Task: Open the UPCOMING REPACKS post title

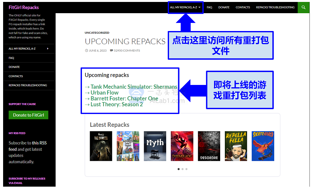Action: coord(125,41)
